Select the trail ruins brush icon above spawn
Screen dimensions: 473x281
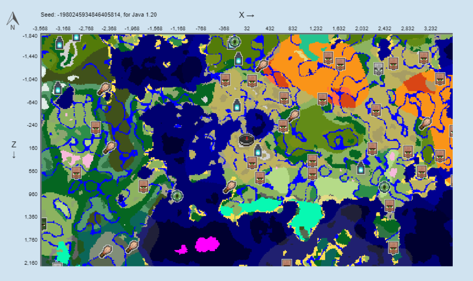click(x=262, y=66)
